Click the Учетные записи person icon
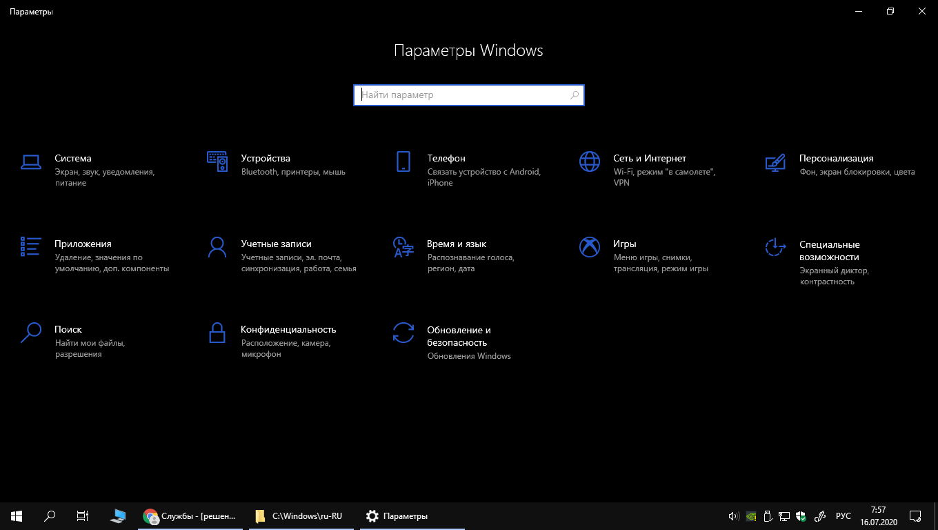This screenshot has width=938, height=530. [x=217, y=246]
